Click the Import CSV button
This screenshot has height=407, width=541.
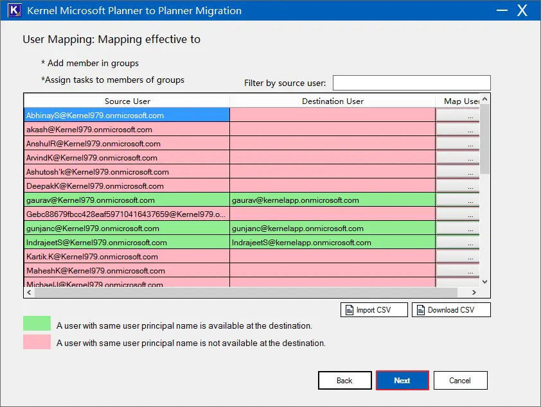click(x=374, y=310)
